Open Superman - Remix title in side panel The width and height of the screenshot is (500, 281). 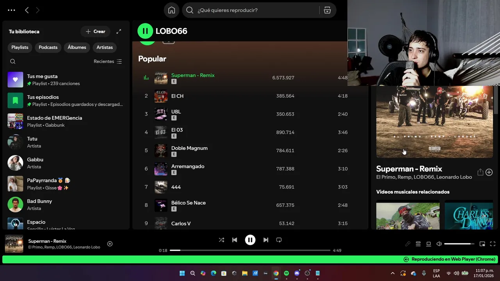point(409,169)
